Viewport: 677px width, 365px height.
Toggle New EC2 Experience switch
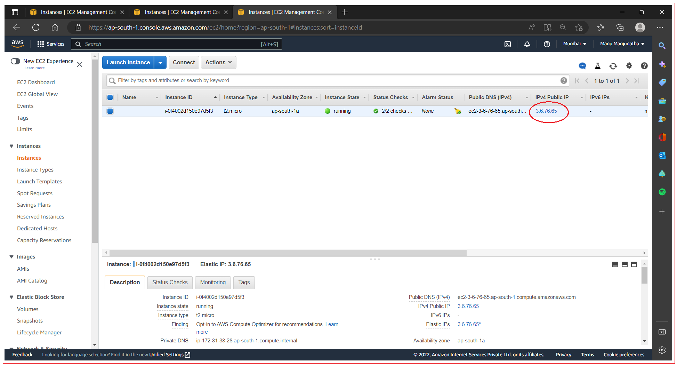(x=15, y=61)
